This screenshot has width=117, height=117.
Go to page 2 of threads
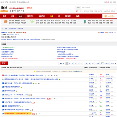[70, 63]
